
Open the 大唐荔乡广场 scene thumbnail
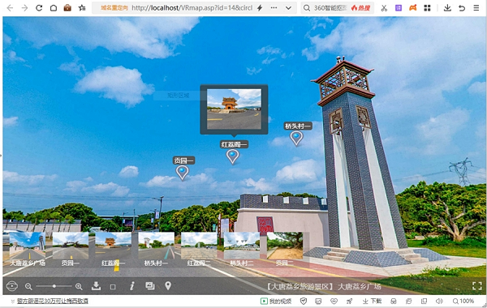tap(28, 246)
